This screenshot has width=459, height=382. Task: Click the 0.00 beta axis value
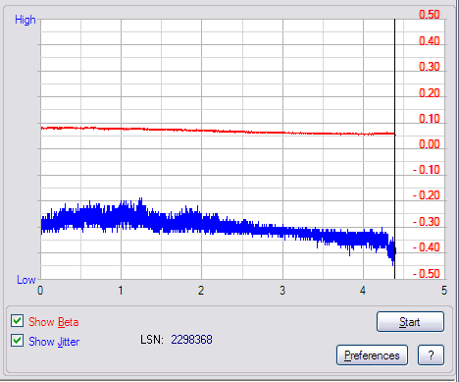click(x=430, y=144)
